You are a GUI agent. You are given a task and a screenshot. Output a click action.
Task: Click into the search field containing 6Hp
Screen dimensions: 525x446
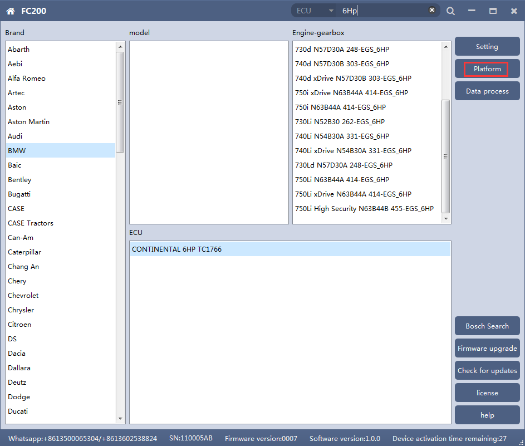click(x=382, y=11)
